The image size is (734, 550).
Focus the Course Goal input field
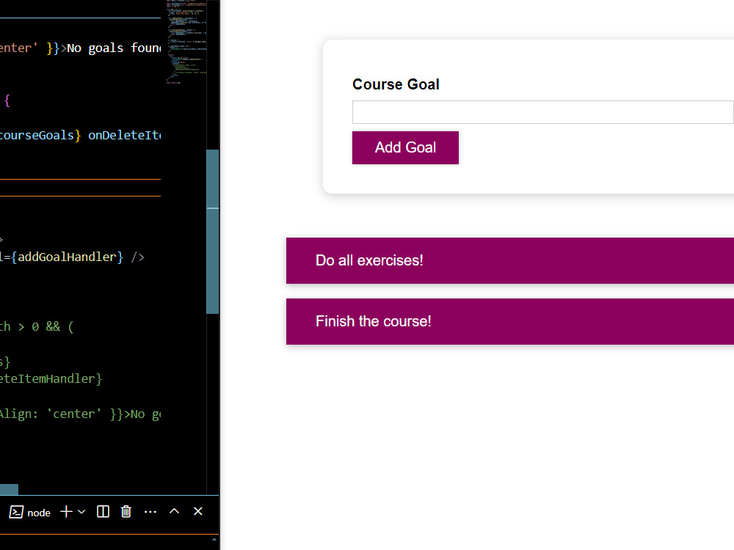[x=543, y=112]
